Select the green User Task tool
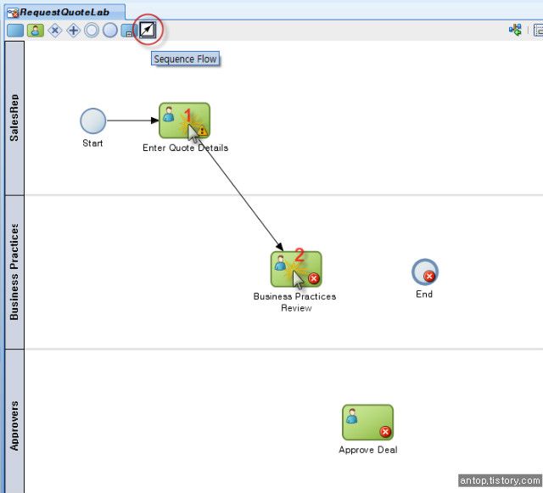 pos(36,31)
